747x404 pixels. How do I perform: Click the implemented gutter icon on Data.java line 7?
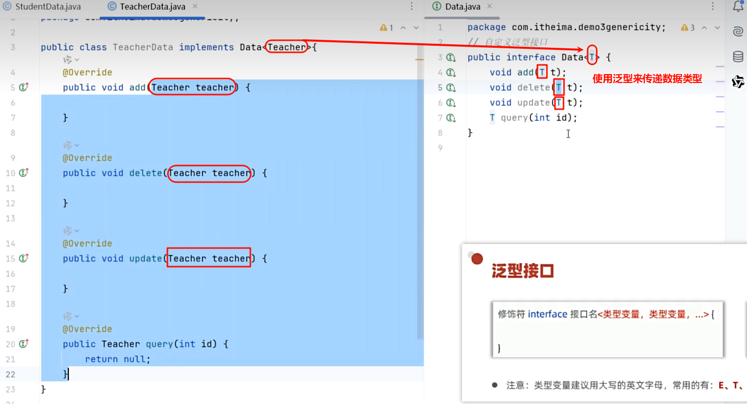(451, 118)
